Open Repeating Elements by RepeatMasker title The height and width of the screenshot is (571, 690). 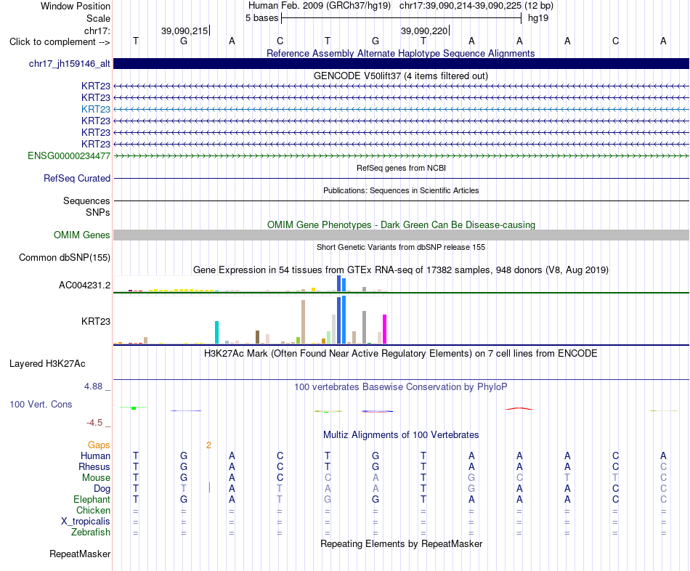tap(401, 543)
